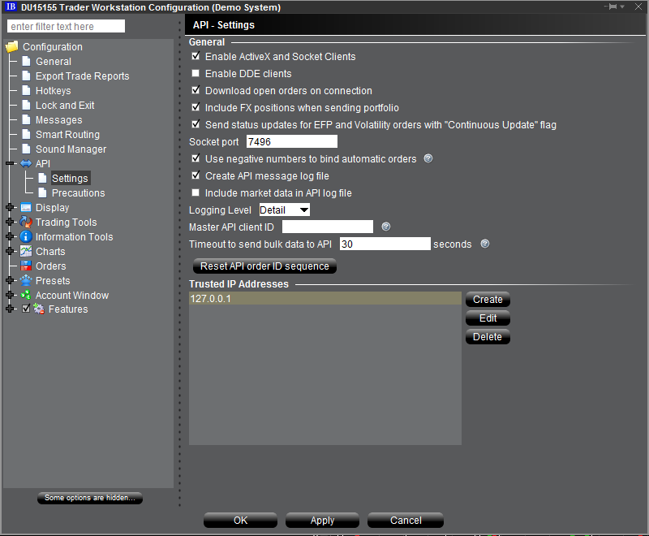Click the Hotkeys page icon
The height and width of the screenshot is (536, 649).
[x=27, y=90]
